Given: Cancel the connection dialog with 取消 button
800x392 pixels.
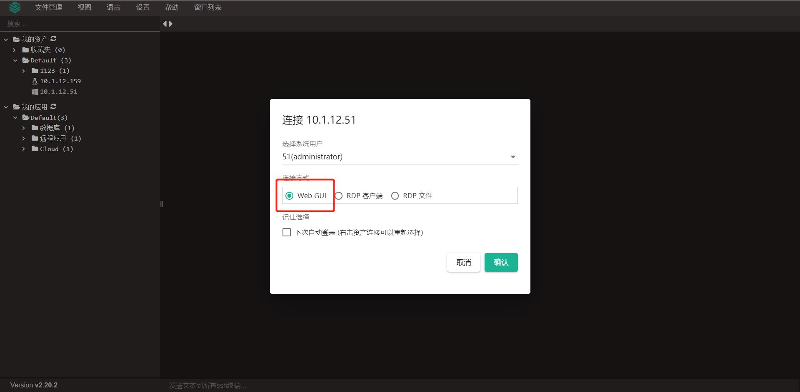Looking at the screenshot, I should (463, 262).
